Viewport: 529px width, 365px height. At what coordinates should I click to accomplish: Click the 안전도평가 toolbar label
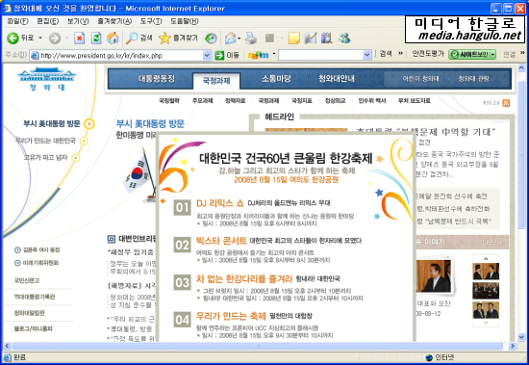coord(428,53)
